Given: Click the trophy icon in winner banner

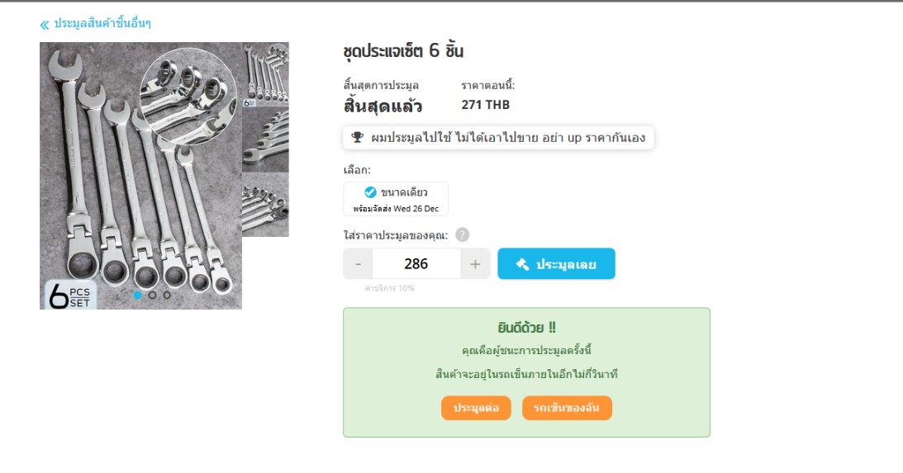Looking at the screenshot, I should click(x=358, y=138).
